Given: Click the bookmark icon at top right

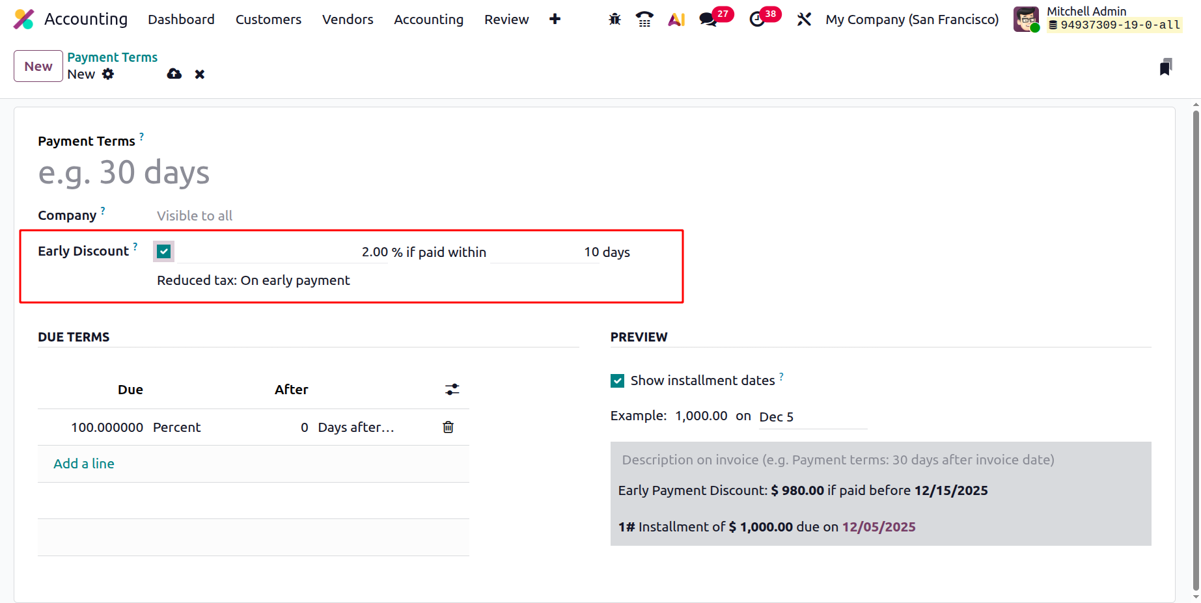Looking at the screenshot, I should [1165, 67].
